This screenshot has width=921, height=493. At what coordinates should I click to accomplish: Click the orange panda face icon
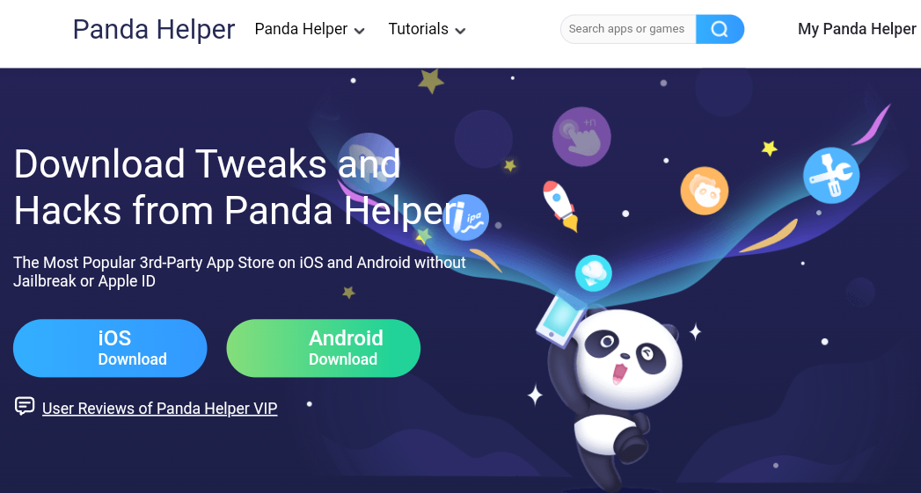(705, 191)
